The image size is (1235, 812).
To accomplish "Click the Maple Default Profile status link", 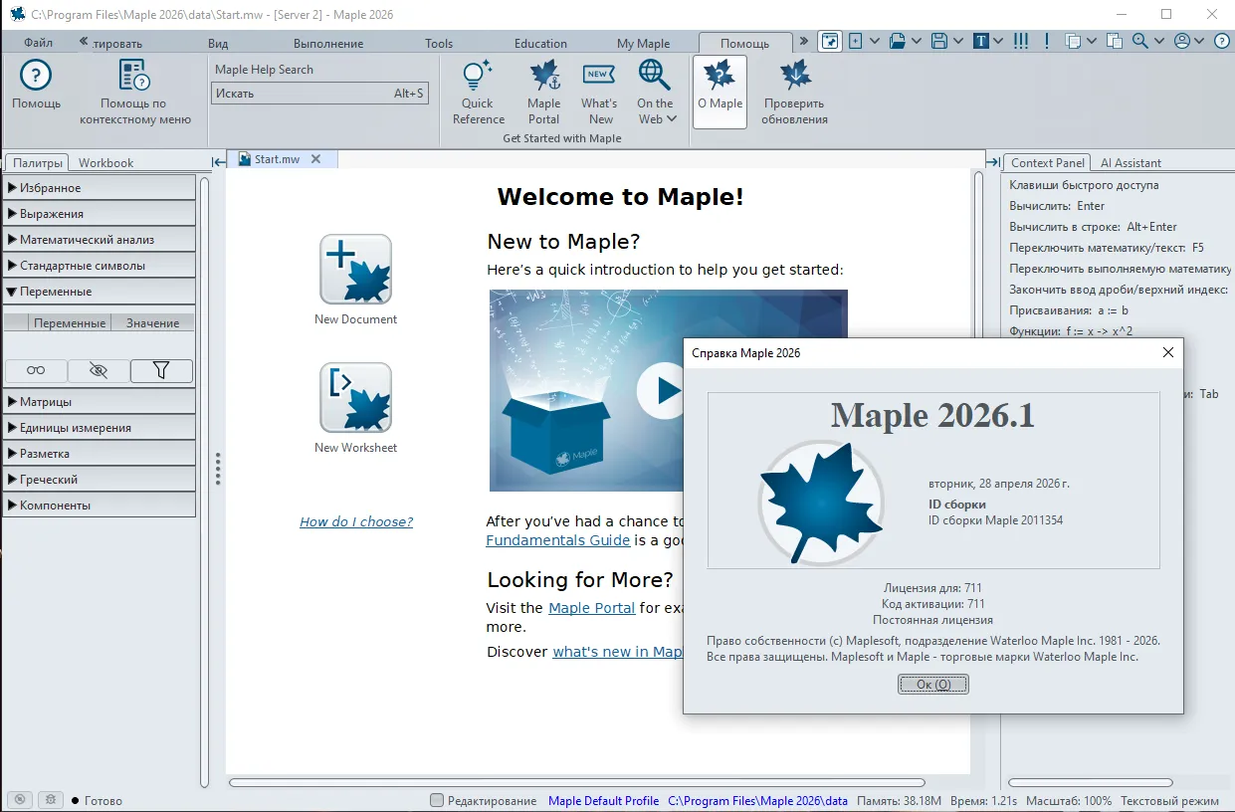I will click(x=603, y=800).
